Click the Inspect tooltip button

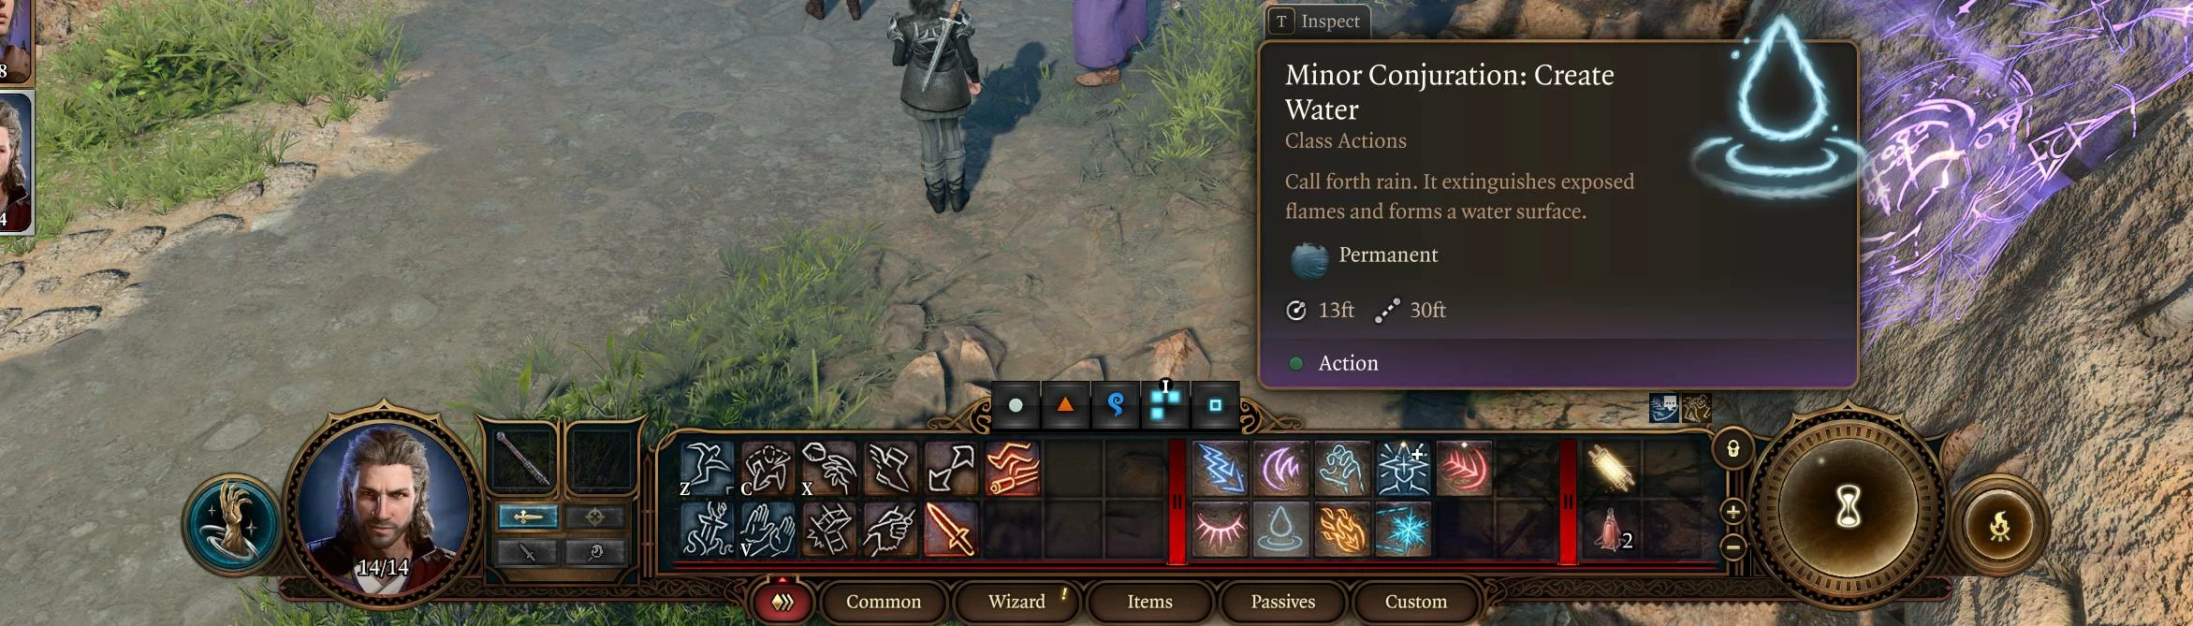[x=1318, y=22]
